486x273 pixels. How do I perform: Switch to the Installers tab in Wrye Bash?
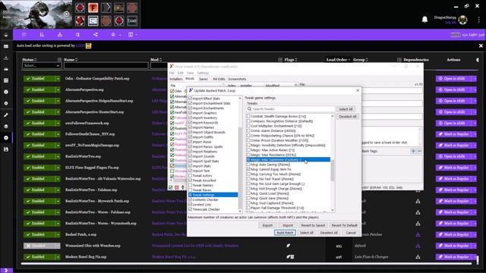point(175,79)
